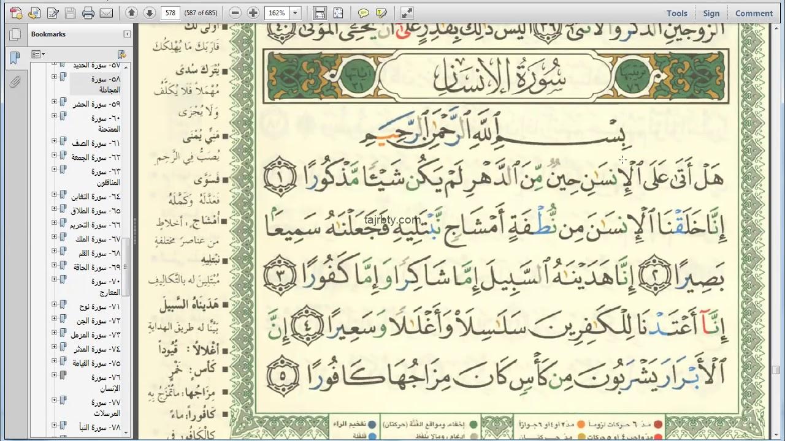
Task: Toggle fit one full page view
Action: pos(338,12)
